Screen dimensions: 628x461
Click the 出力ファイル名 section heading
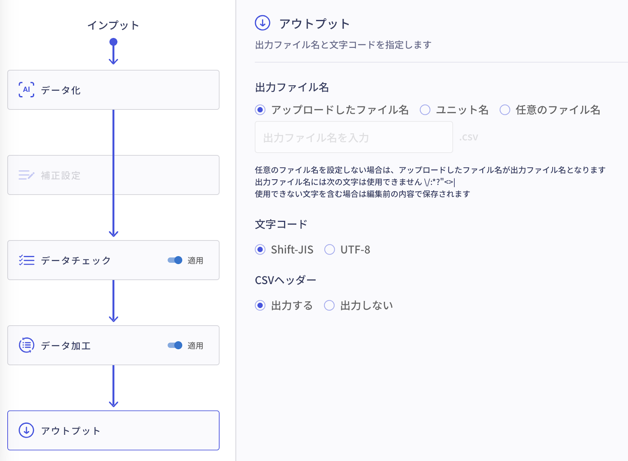click(292, 87)
